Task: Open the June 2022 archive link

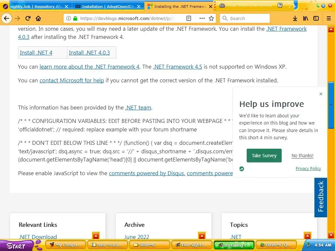Action: pyautogui.click(x=137, y=237)
